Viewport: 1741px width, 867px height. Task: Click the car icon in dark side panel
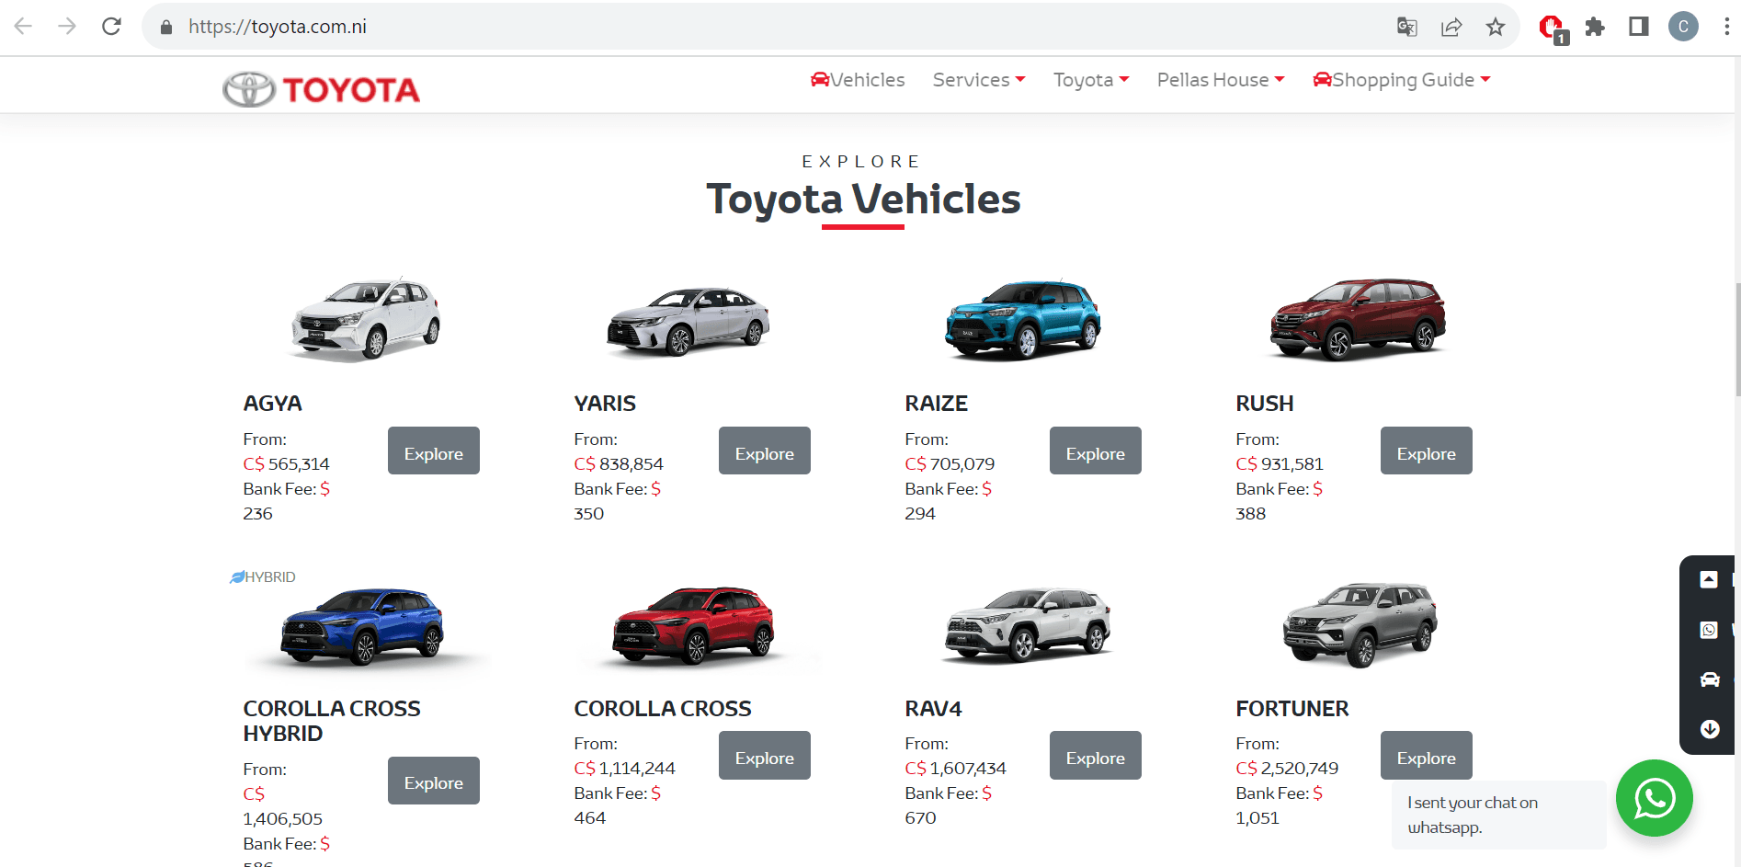[x=1709, y=679]
